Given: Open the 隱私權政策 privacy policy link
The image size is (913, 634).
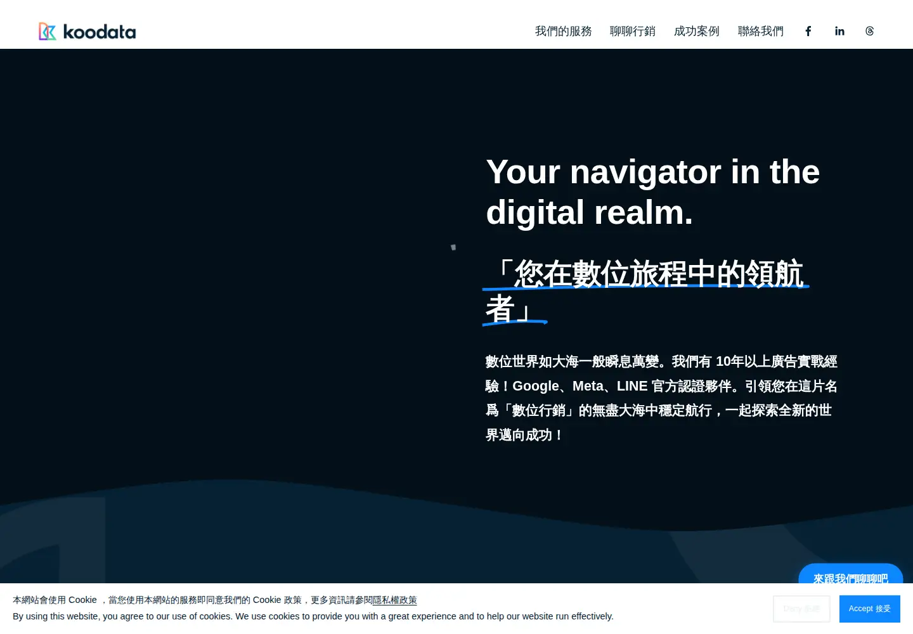Looking at the screenshot, I should coord(394,600).
